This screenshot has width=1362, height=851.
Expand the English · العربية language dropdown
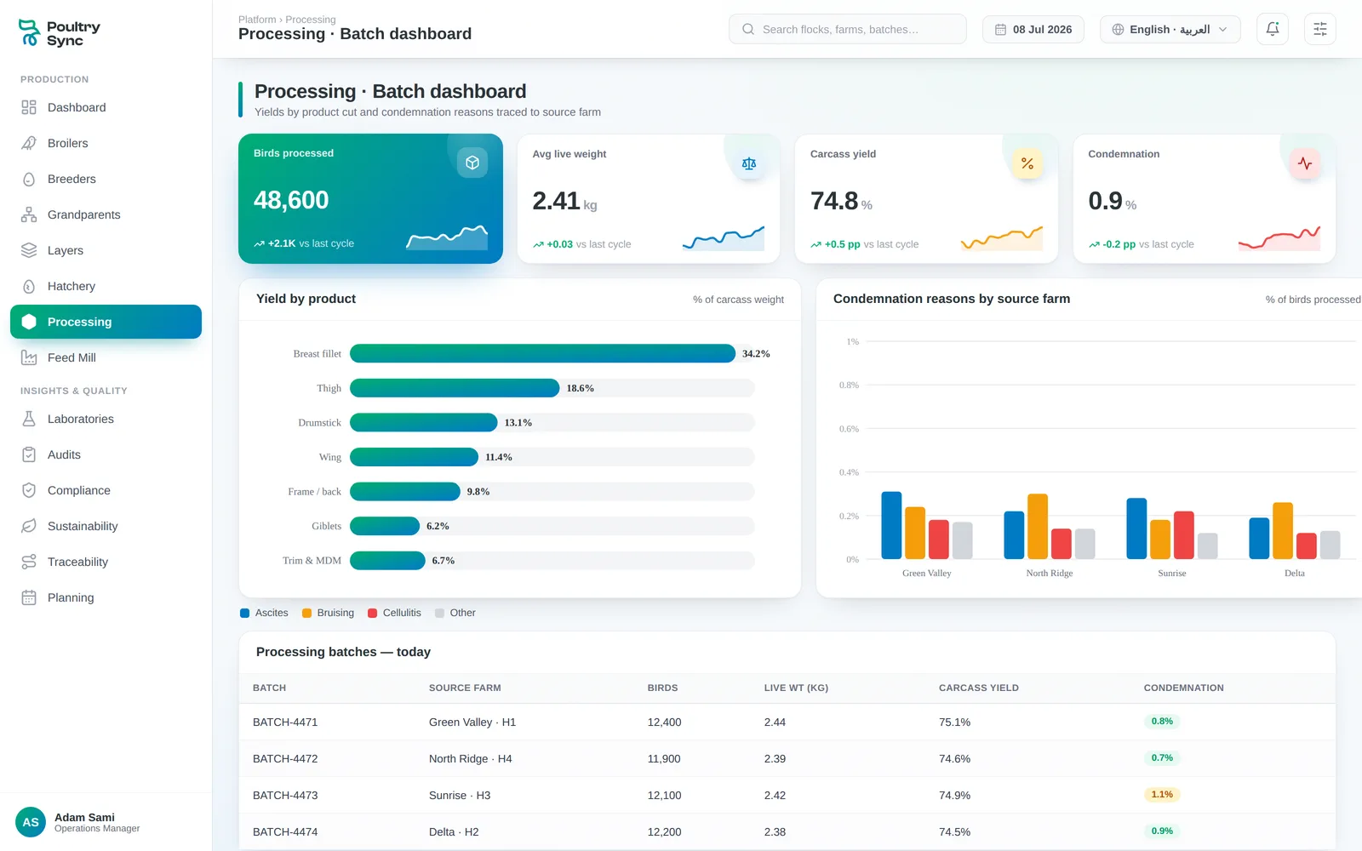[1170, 29]
